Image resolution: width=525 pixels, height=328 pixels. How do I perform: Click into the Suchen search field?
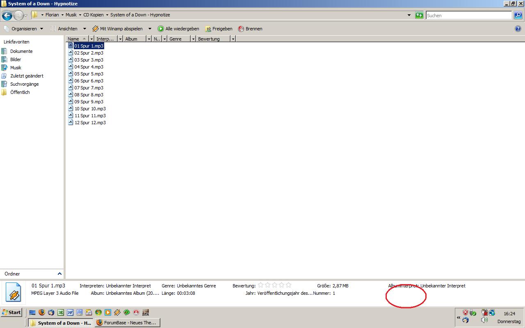(469, 15)
